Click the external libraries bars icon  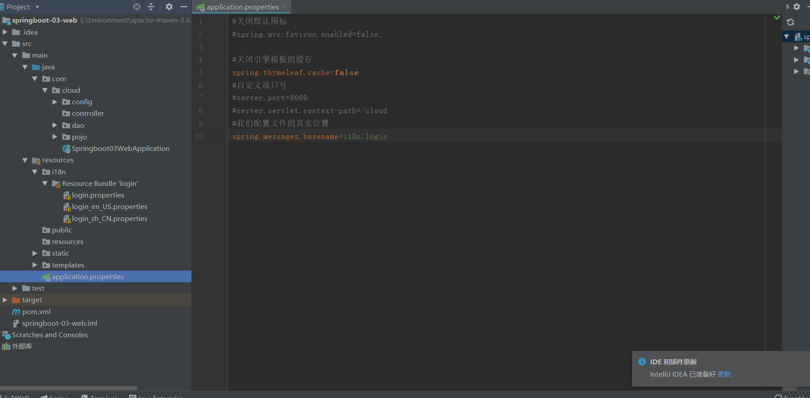[6, 347]
